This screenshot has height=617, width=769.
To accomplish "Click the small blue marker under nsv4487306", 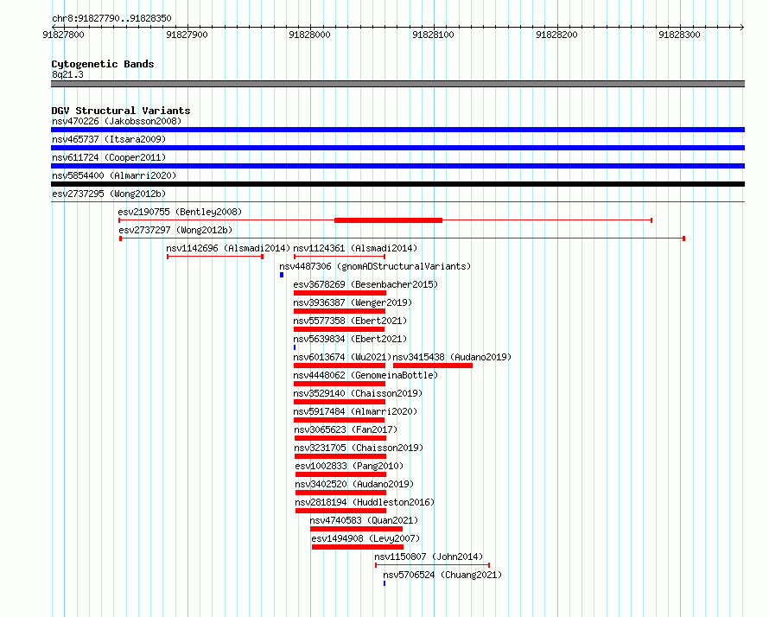I will tap(282, 275).
